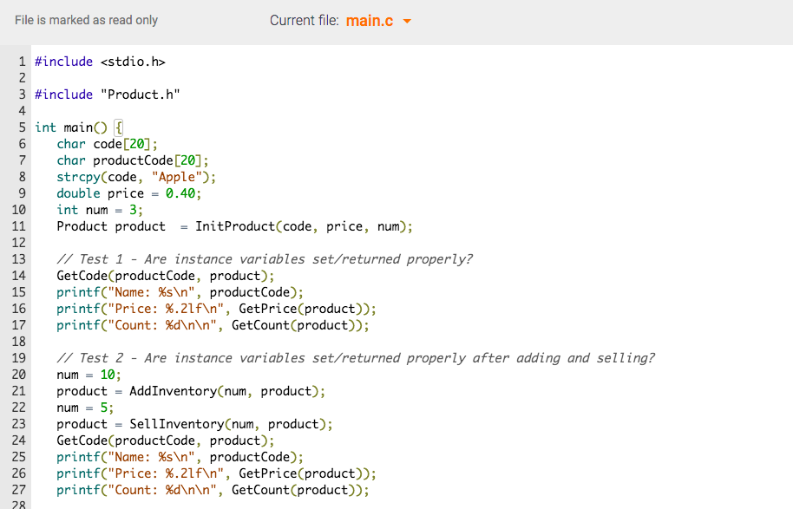Image resolution: width=793 pixels, height=509 pixels.
Task: Click the '// Test 1' comment line
Action: pos(265,259)
